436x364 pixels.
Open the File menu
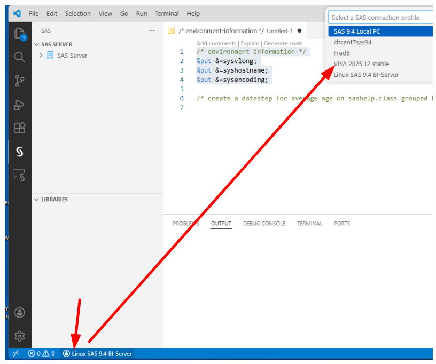(34, 13)
